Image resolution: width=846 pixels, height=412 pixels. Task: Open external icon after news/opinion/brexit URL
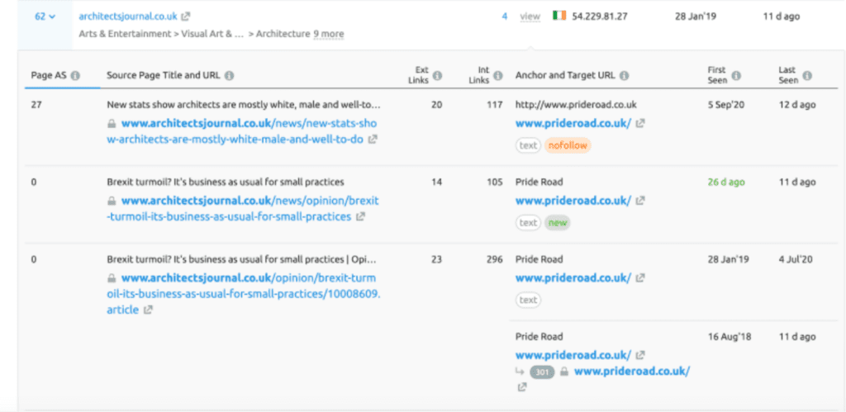(x=360, y=217)
